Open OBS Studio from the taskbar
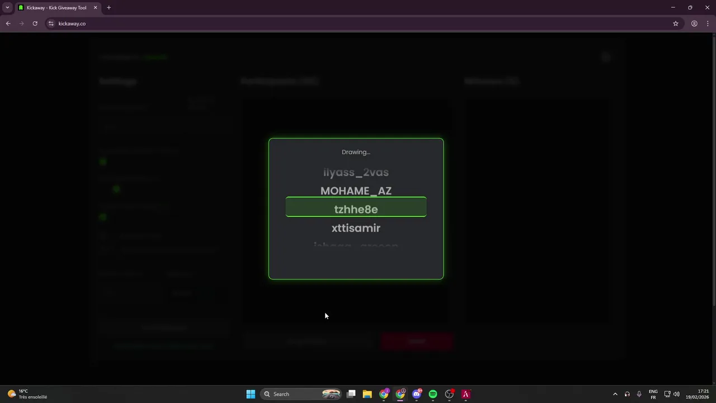Viewport: 716px width, 403px height. pos(449,394)
